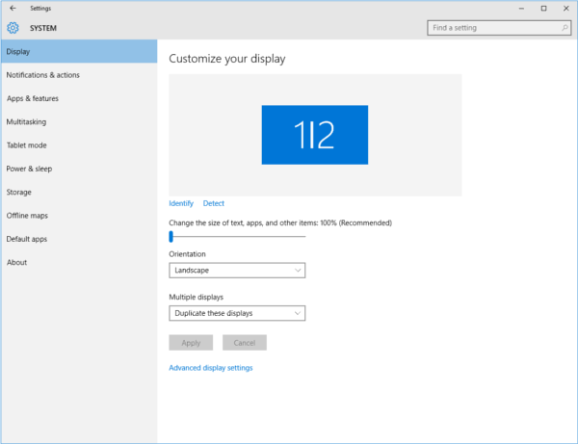Click the Detect link
The image size is (578, 444).
(214, 203)
